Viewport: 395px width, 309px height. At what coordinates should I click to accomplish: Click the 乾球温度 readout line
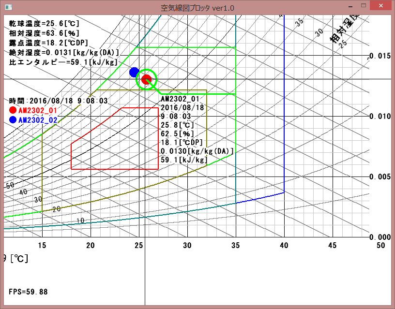(x=45, y=23)
